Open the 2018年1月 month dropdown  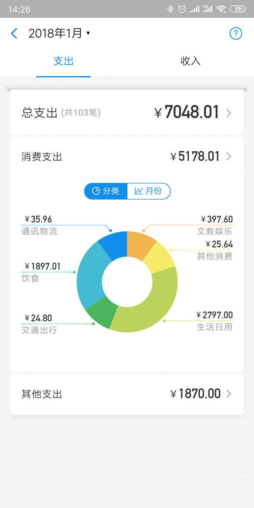click(59, 34)
